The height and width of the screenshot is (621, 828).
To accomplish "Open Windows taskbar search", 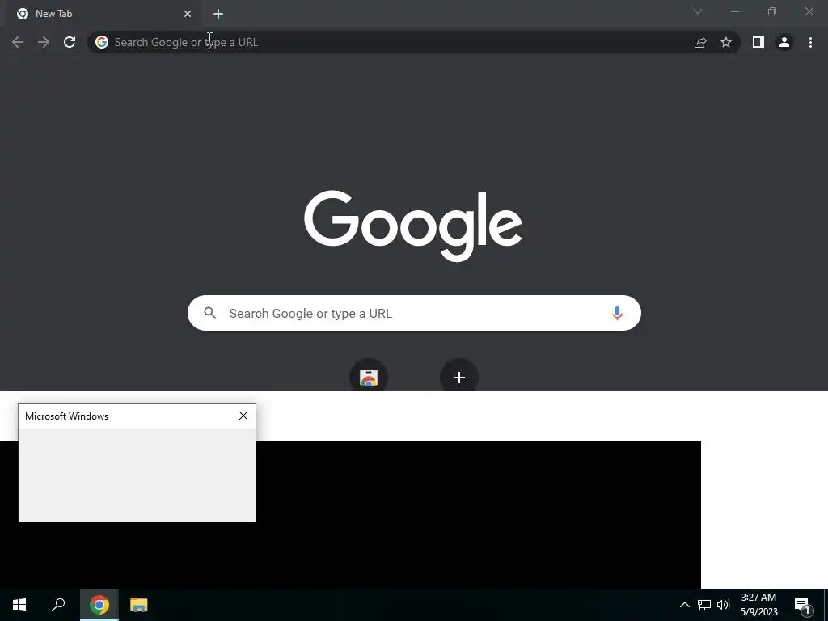I will pos(58,605).
